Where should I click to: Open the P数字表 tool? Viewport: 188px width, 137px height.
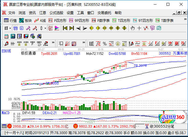(101, 20)
